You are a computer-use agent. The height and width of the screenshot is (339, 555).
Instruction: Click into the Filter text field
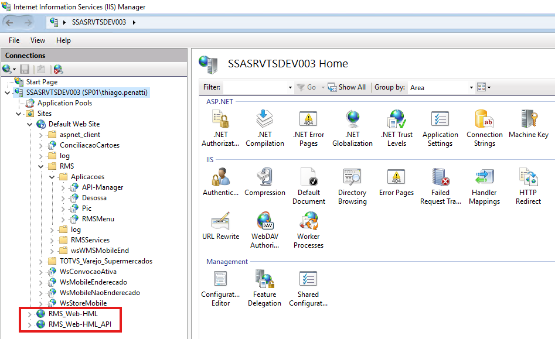point(255,87)
